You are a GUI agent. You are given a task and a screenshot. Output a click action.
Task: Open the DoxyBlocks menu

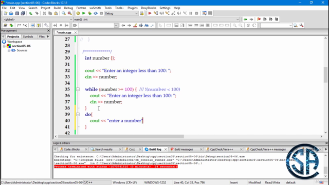click(149, 8)
